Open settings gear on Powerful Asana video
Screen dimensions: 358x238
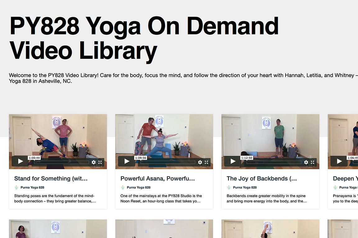(200, 162)
